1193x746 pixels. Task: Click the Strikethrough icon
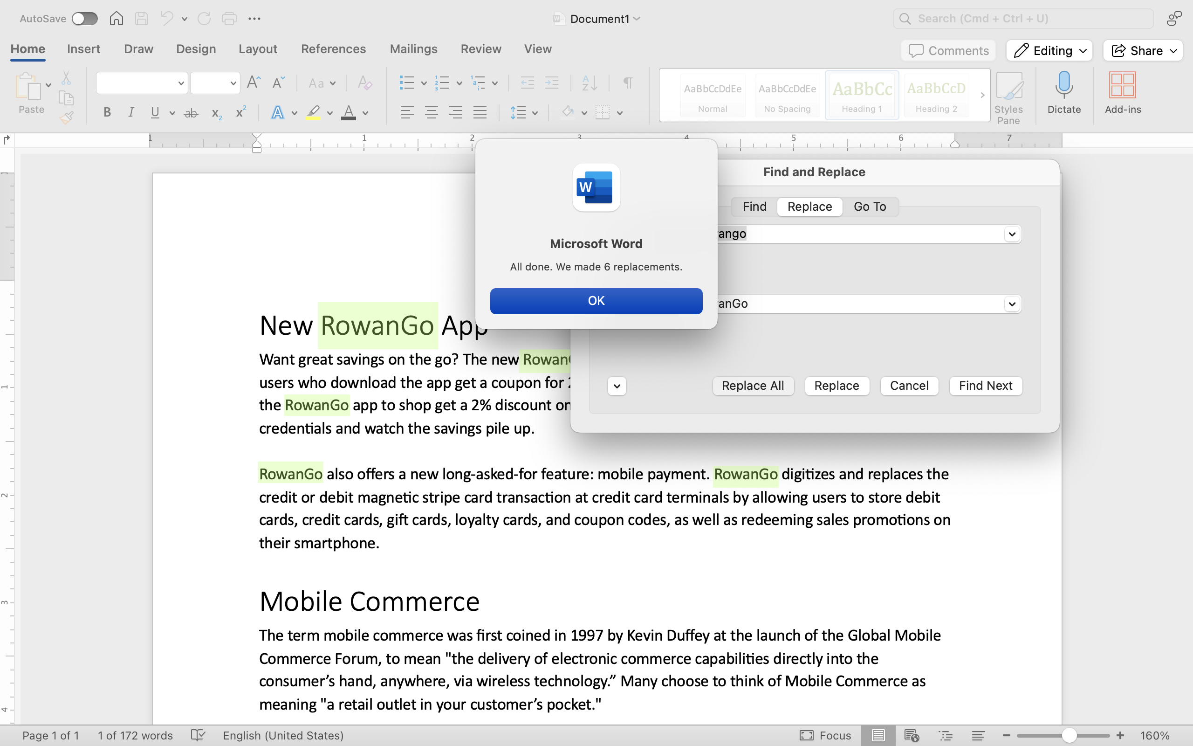tap(191, 113)
